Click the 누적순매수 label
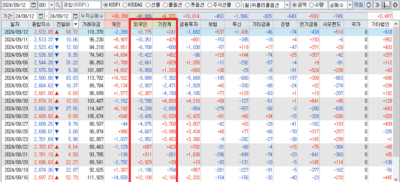 (92, 16)
